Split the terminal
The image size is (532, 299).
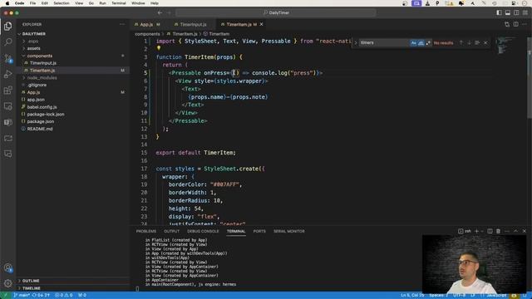click(490, 231)
